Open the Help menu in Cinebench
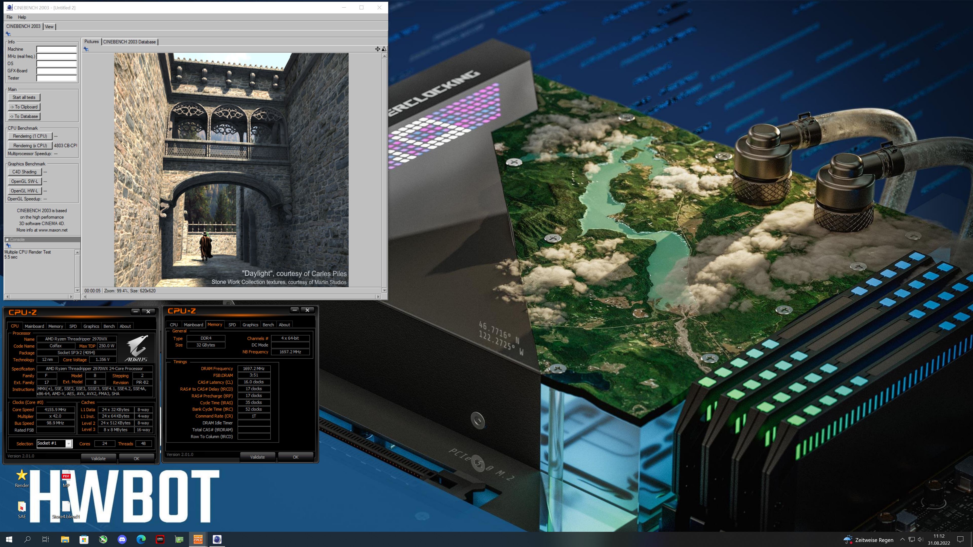 22,17
